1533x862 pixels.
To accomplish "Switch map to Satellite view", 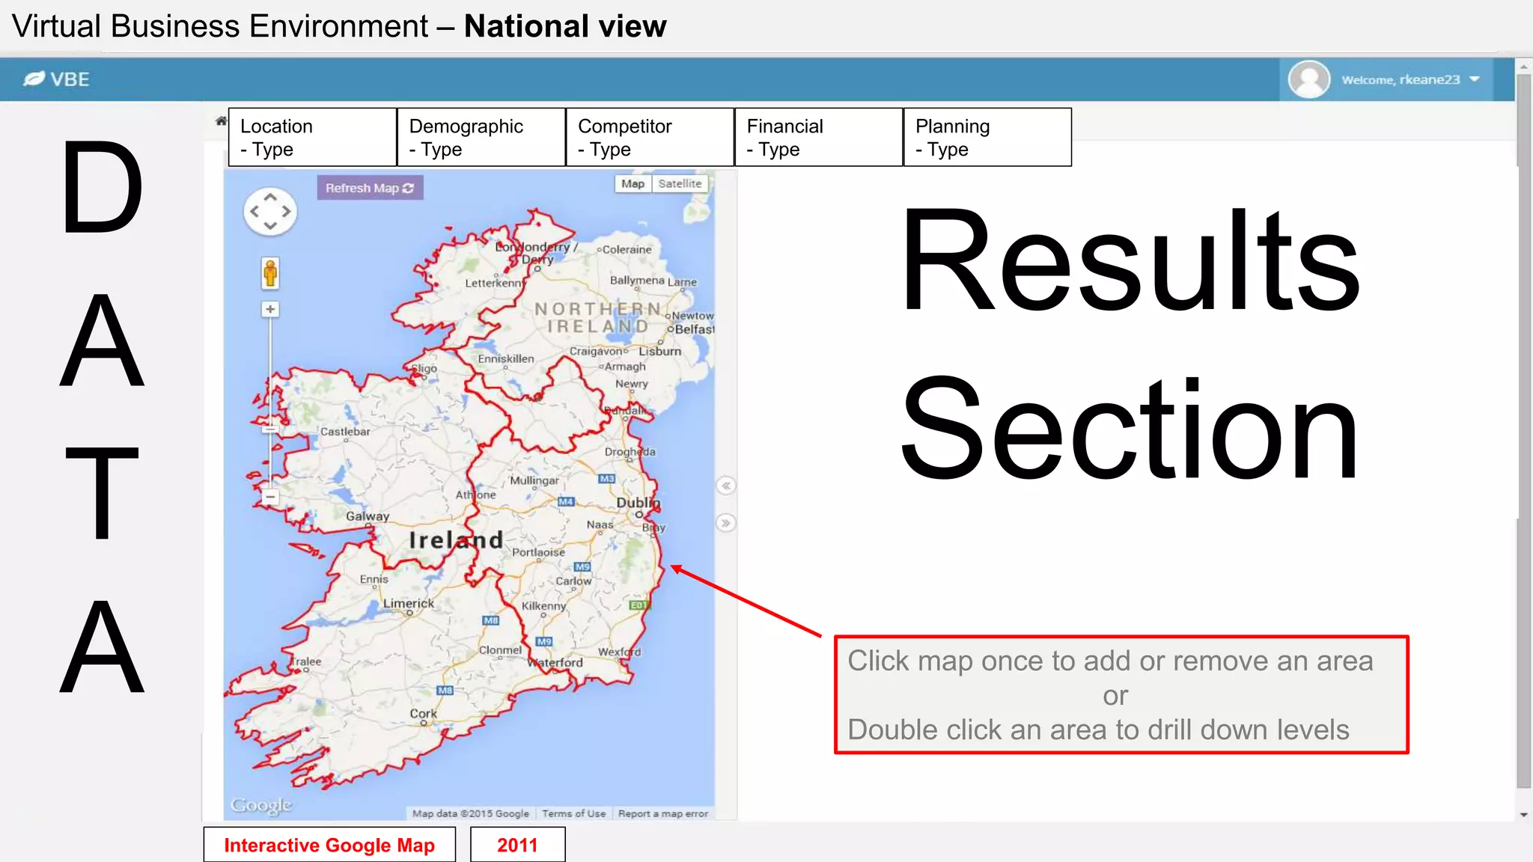I will click(680, 183).
